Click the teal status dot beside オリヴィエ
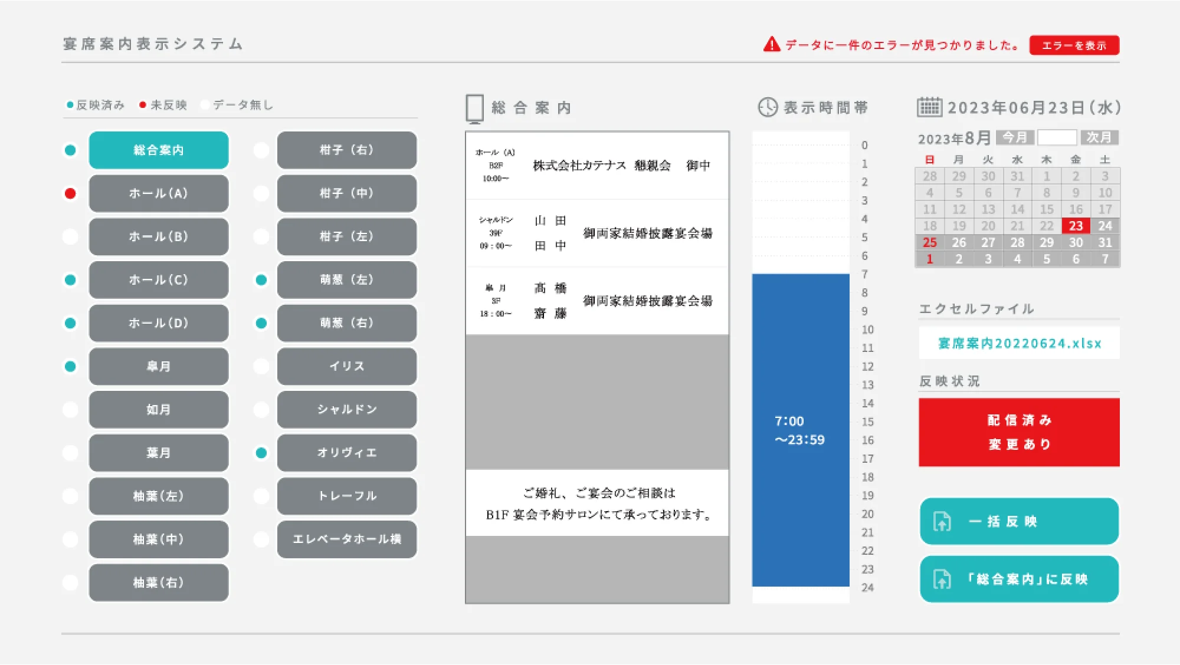This screenshot has height=665, width=1180. click(x=261, y=453)
